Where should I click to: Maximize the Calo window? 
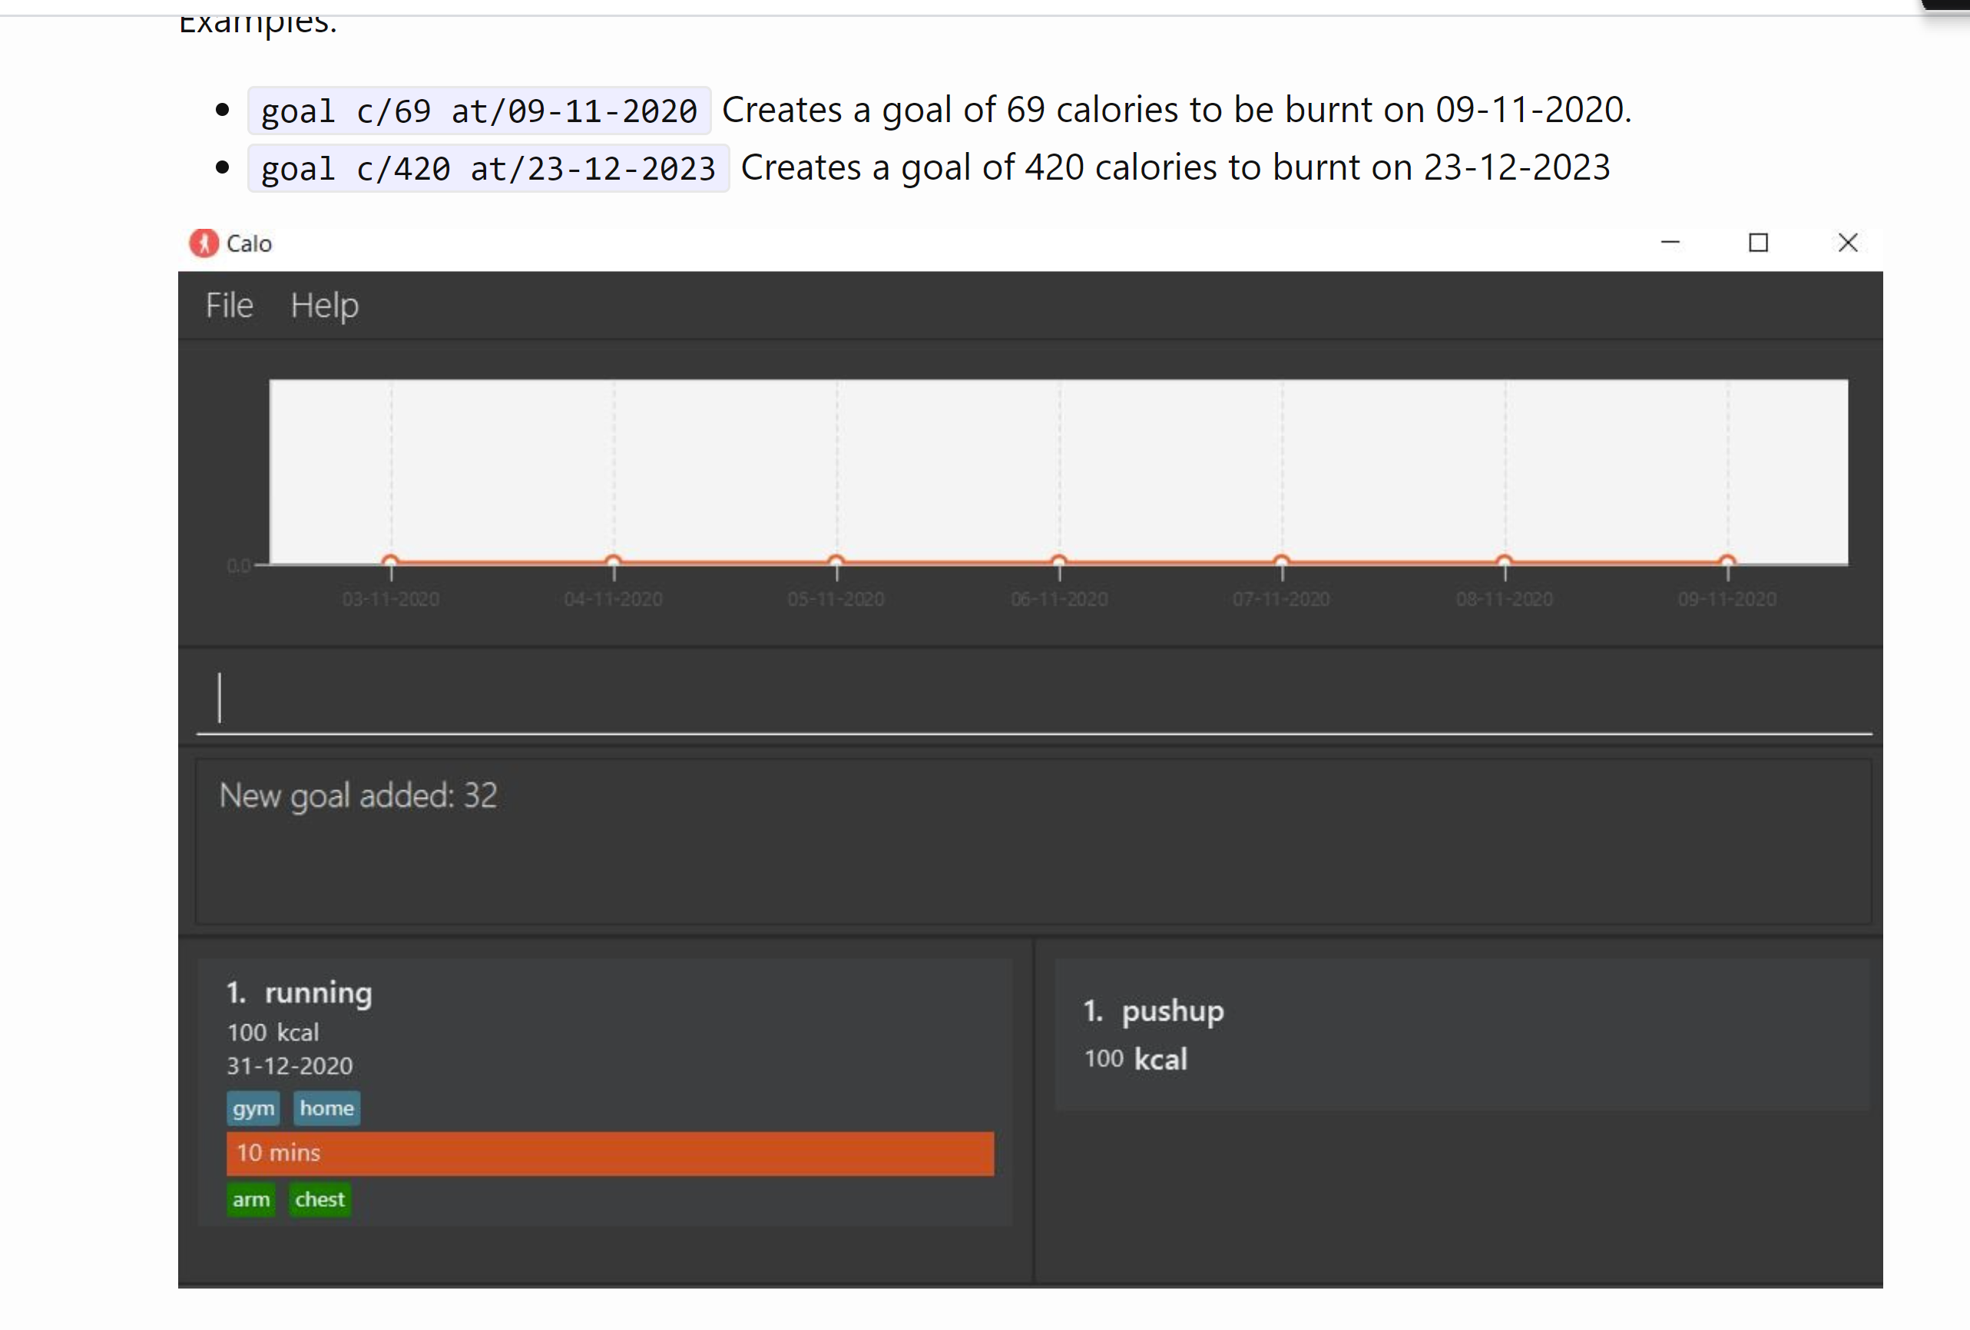[1759, 243]
